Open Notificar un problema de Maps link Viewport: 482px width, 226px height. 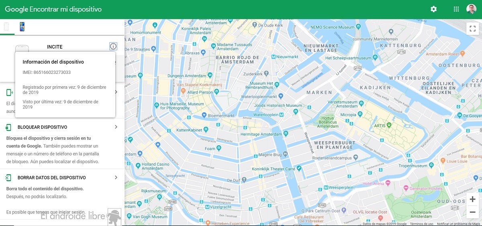click(x=459, y=224)
